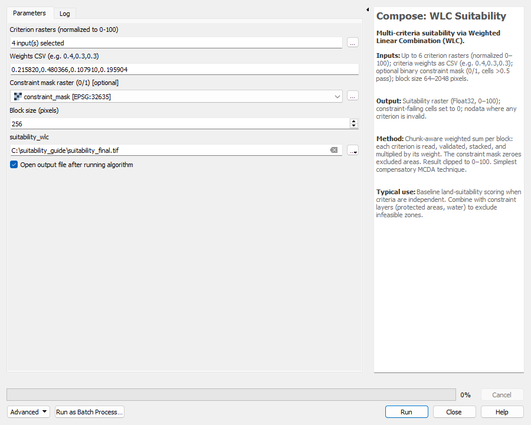The width and height of the screenshot is (531, 425).
Task: Click the progress bar showing 0%
Action: 231,395
